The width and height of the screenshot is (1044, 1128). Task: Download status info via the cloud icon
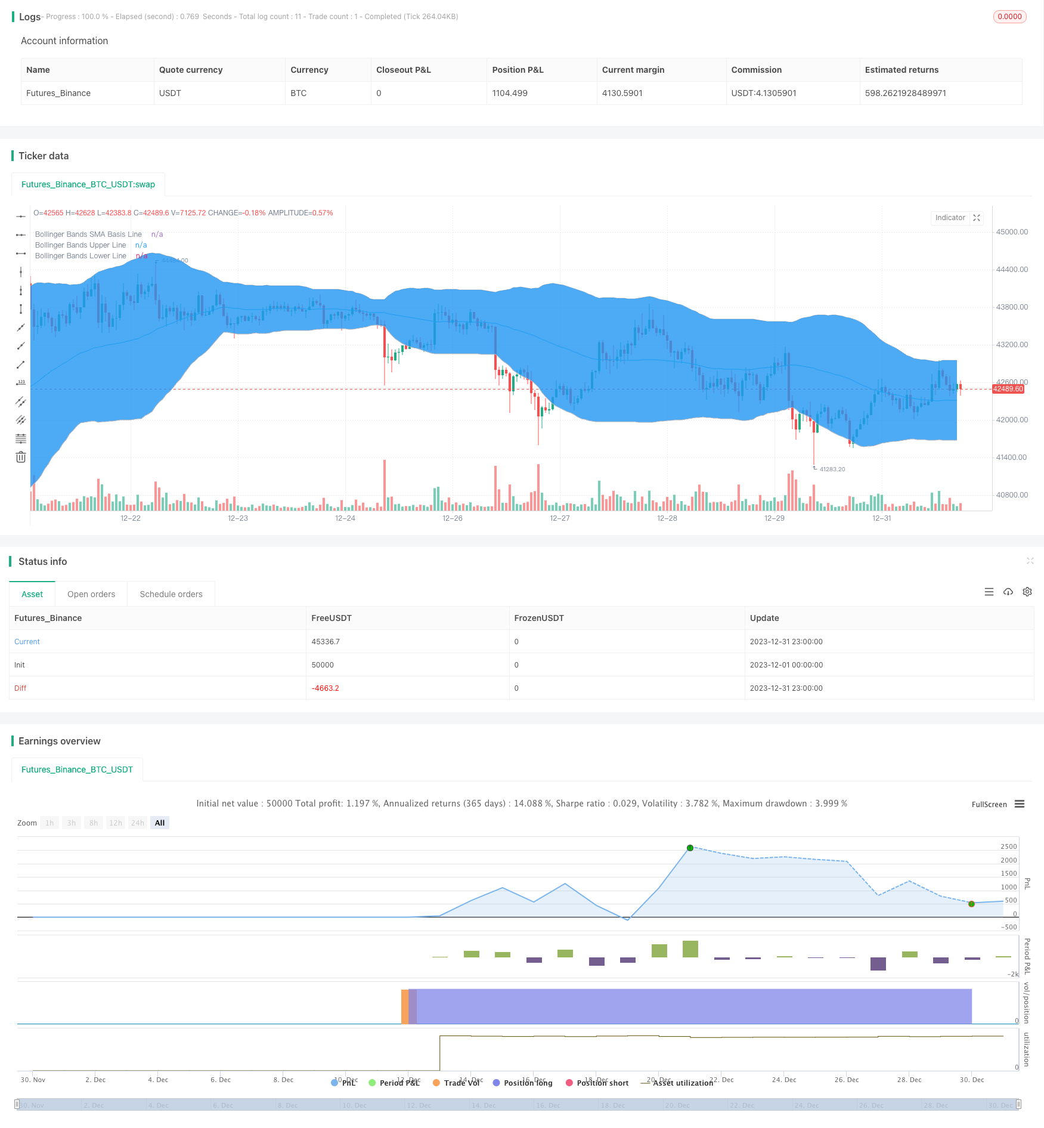point(1008,592)
